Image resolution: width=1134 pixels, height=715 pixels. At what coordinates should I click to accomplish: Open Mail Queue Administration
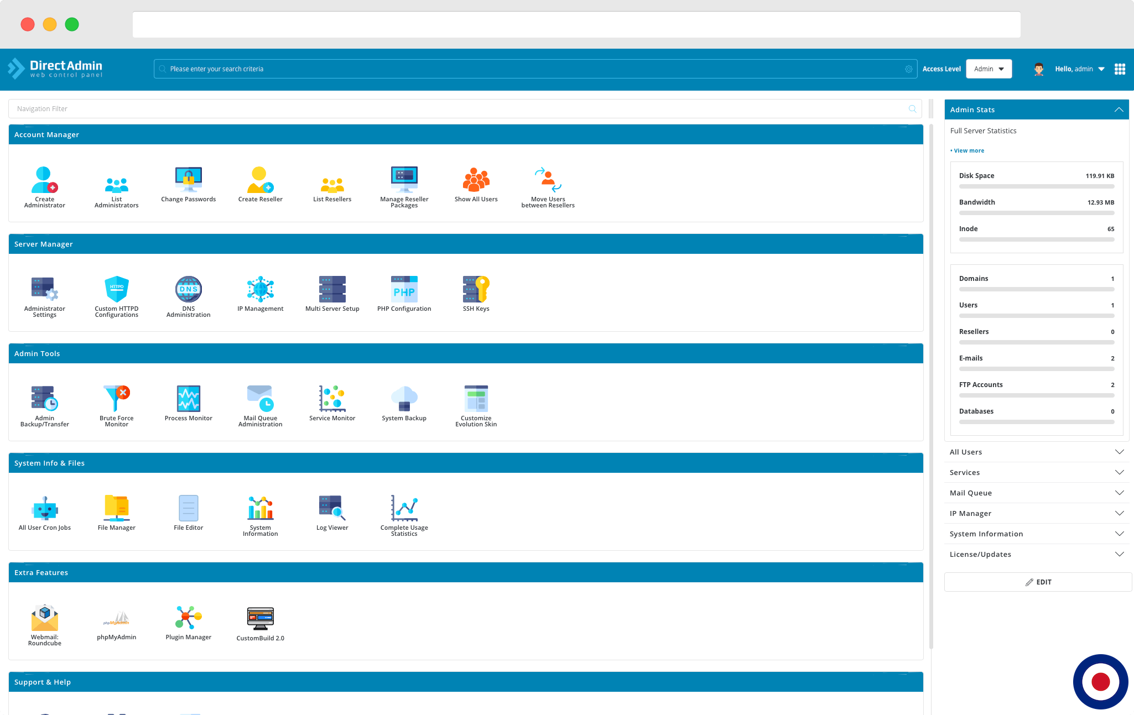coord(260,404)
